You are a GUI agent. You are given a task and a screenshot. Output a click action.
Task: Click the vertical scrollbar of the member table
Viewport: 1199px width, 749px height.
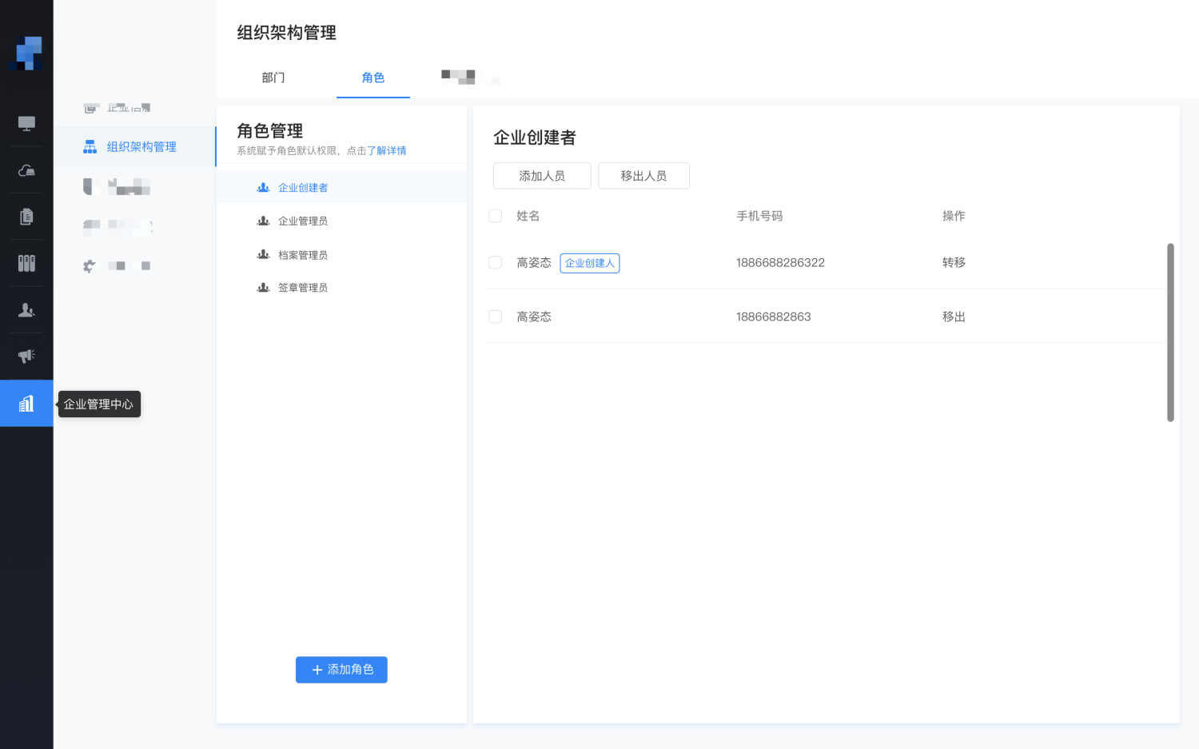pyautogui.click(x=1170, y=332)
